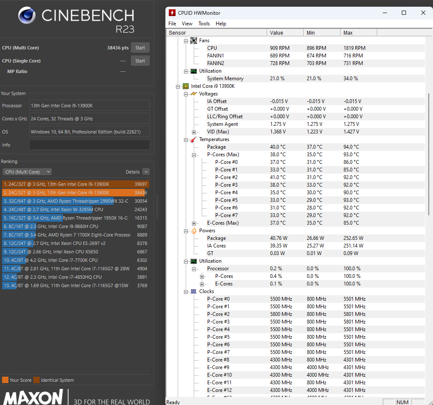Image resolution: width=433 pixels, height=405 pixels.
Task: Select the AMD Ryzen Threadripper 2990WX ranking row
Action: [76, 201]
